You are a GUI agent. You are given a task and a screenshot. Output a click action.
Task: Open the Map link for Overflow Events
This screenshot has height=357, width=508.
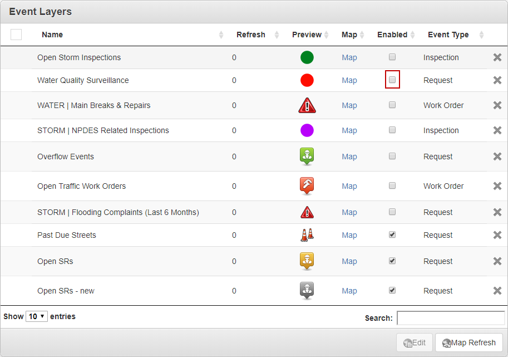click(x=349, y=157)
